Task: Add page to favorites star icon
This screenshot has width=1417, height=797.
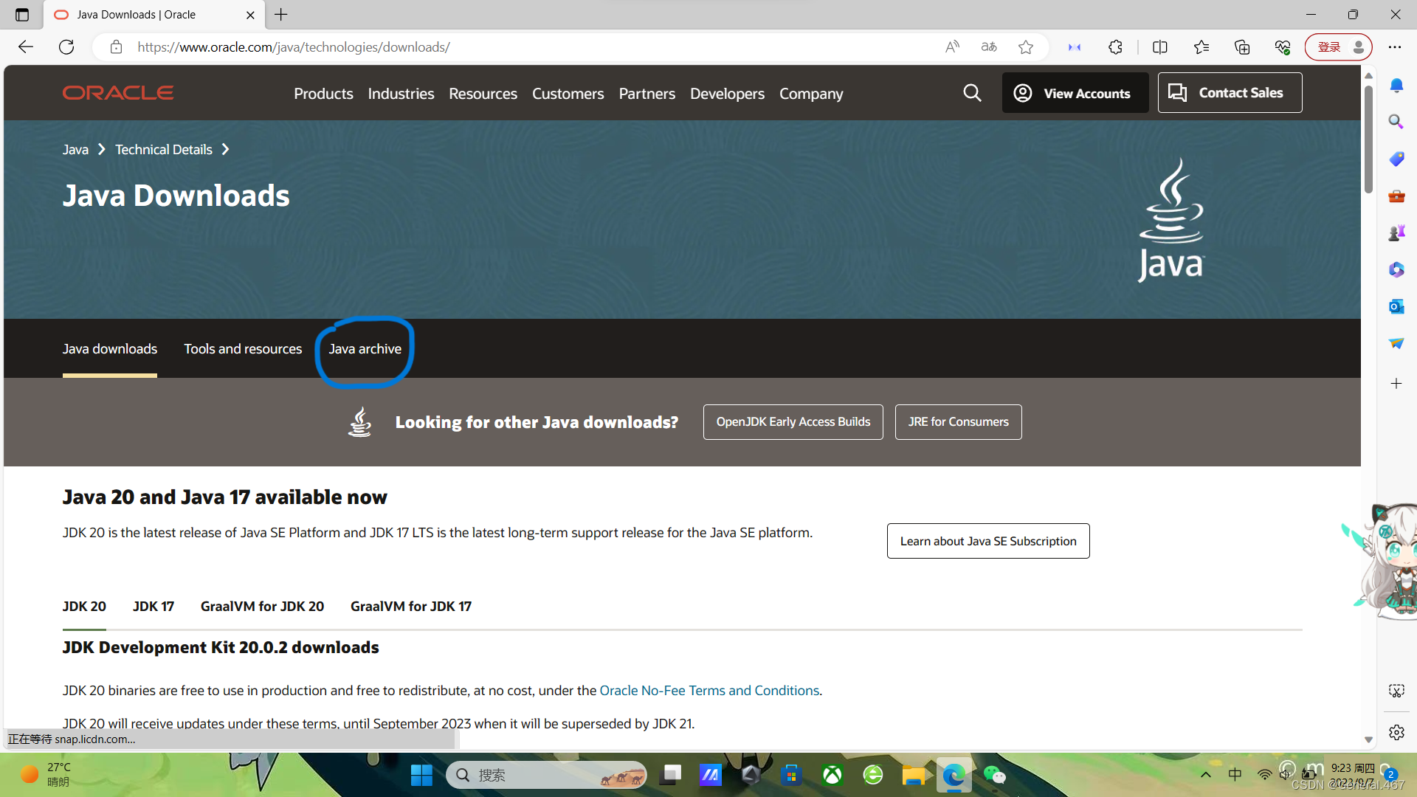Action: coord(1026,47)
